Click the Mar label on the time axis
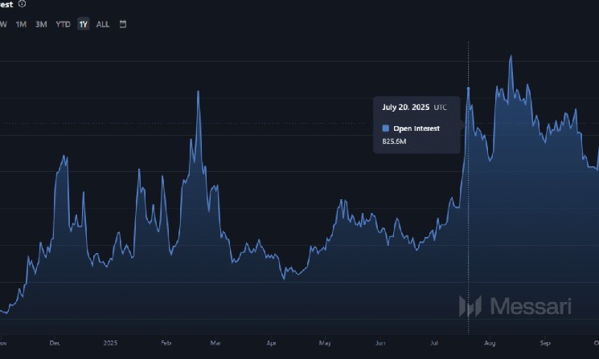The height and width of the screenshot is (359, 599). coord(215,342)
